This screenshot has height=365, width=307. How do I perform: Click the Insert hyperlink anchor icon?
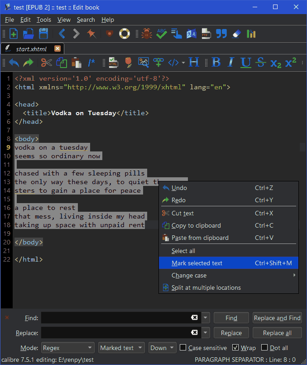(158, 63)
